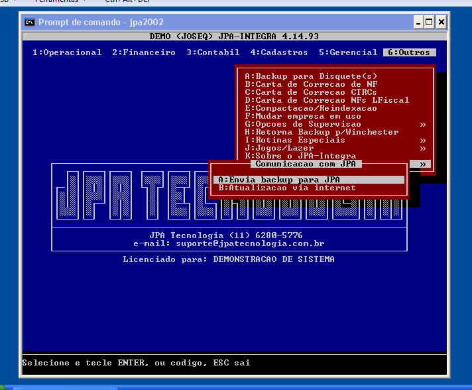Click the 'Prompt de comando - jpa2002' title text

click(101, 22)
